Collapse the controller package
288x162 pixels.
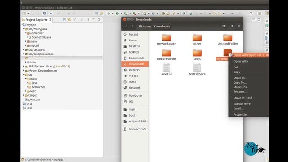26,33
